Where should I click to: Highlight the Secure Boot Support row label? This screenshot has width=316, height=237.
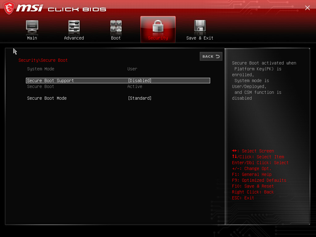coord(51,81)
